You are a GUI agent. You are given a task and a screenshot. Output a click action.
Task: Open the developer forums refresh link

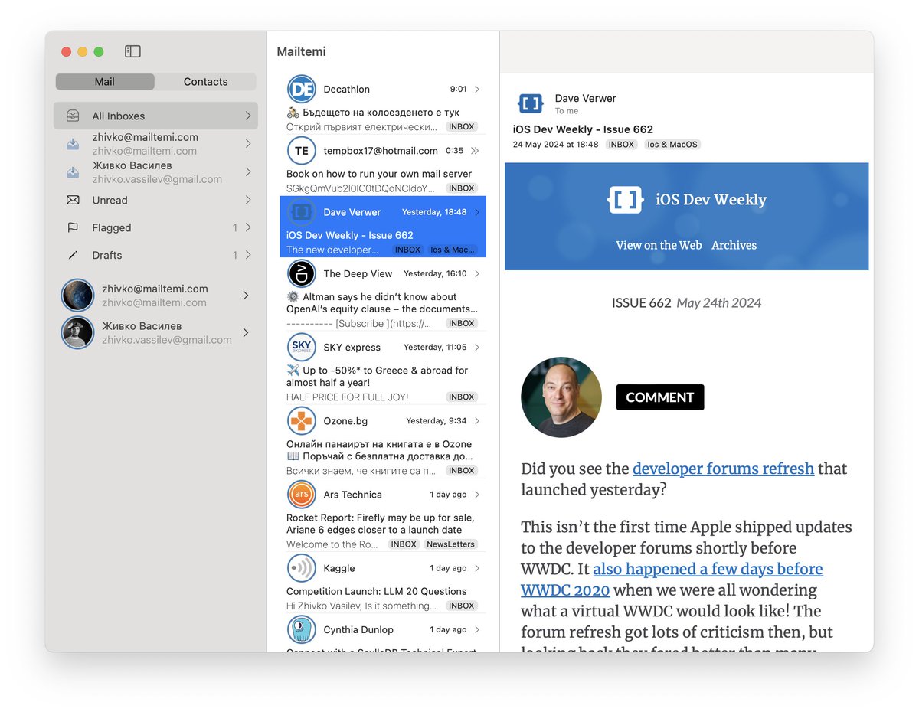[723, 469]
